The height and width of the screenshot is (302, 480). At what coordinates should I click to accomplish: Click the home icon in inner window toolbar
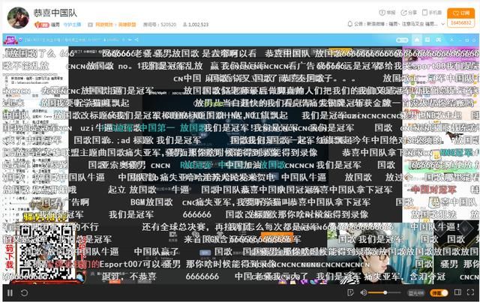click(x=417, y=40)
